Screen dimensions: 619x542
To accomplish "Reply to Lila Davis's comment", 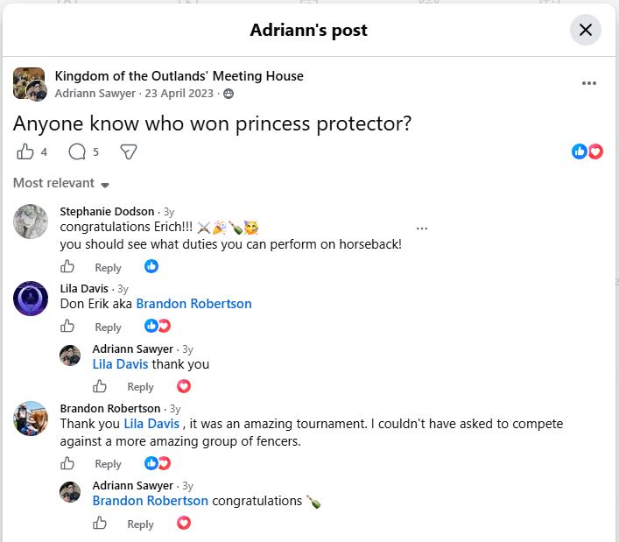I will pyautogui.click(x=108, y=327).
